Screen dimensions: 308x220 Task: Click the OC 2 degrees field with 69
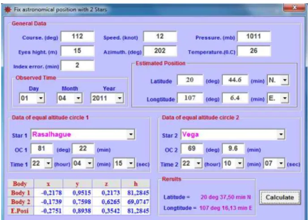[x=192, y=149]
